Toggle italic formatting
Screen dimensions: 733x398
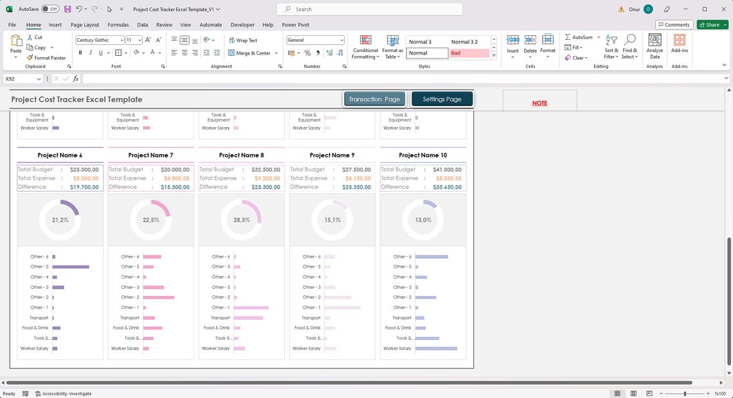click(x=89, y=53)
